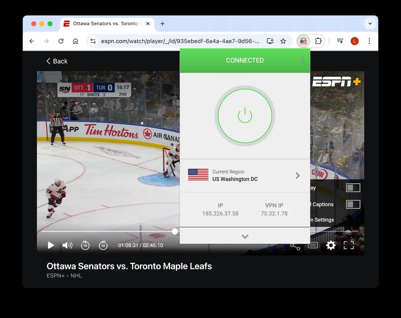Screen dimensions: 401x318
Task: Toggle closed captions CC button
Action: (x=313, y=245)
